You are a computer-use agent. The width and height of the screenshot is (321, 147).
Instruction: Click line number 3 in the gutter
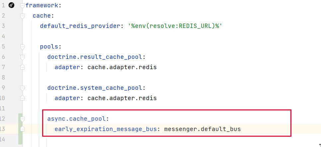(x=3, y=26)
